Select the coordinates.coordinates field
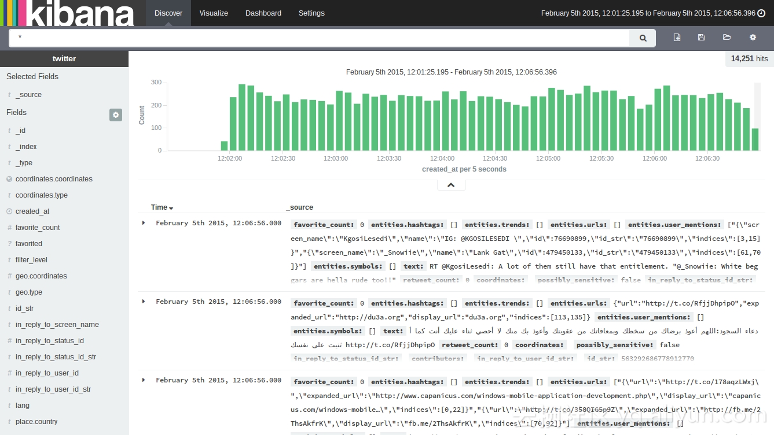Viewport: 774px width, 435px height. pos(54,179)
